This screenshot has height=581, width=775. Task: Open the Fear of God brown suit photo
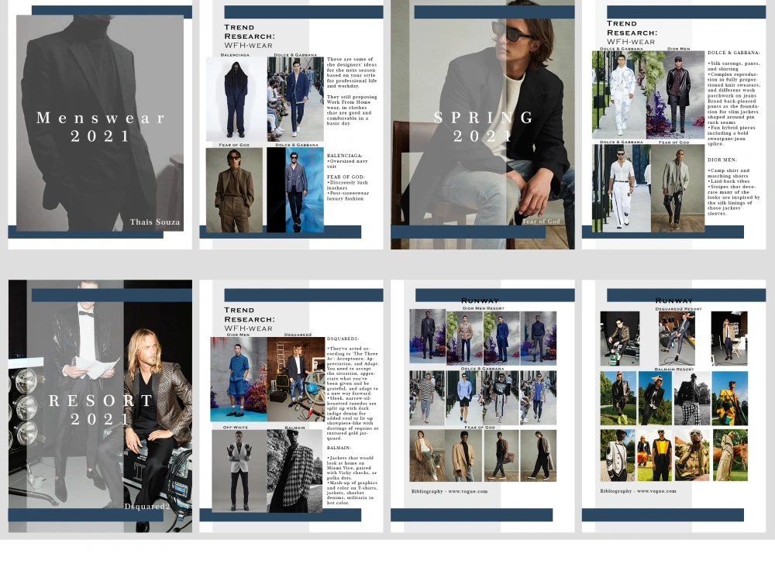point(234,191)
